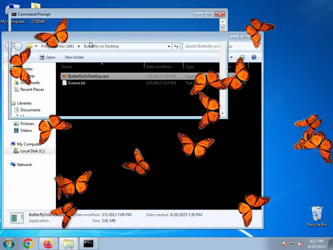The width and height of the screenshot is (333, 250).
Task: Open Windows Explorer taskbar button
Action: click(x=69, y=243)
